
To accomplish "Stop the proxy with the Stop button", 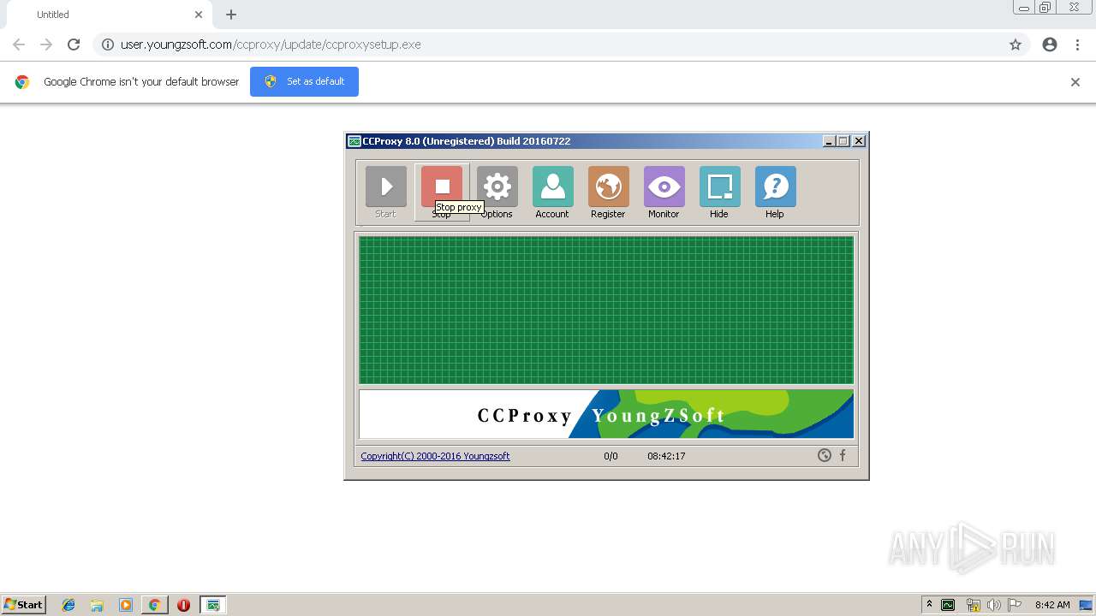I will click(x=442, y=192).
